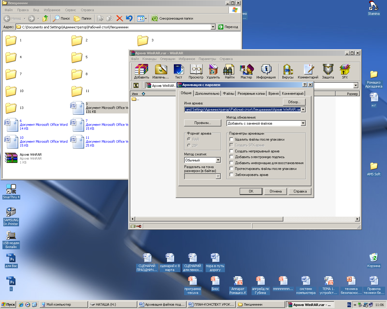The image size is (387, 309).
Task: Open Поиск in the Explorer toolbar
Action: click(61, 18)
